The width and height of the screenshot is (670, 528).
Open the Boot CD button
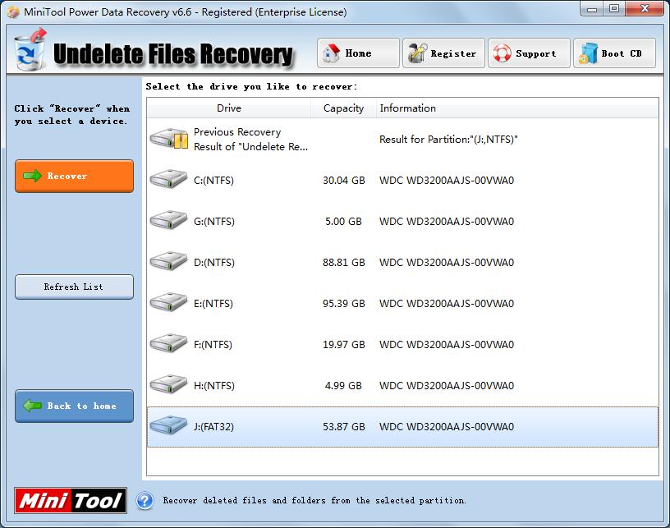point(614,53)
